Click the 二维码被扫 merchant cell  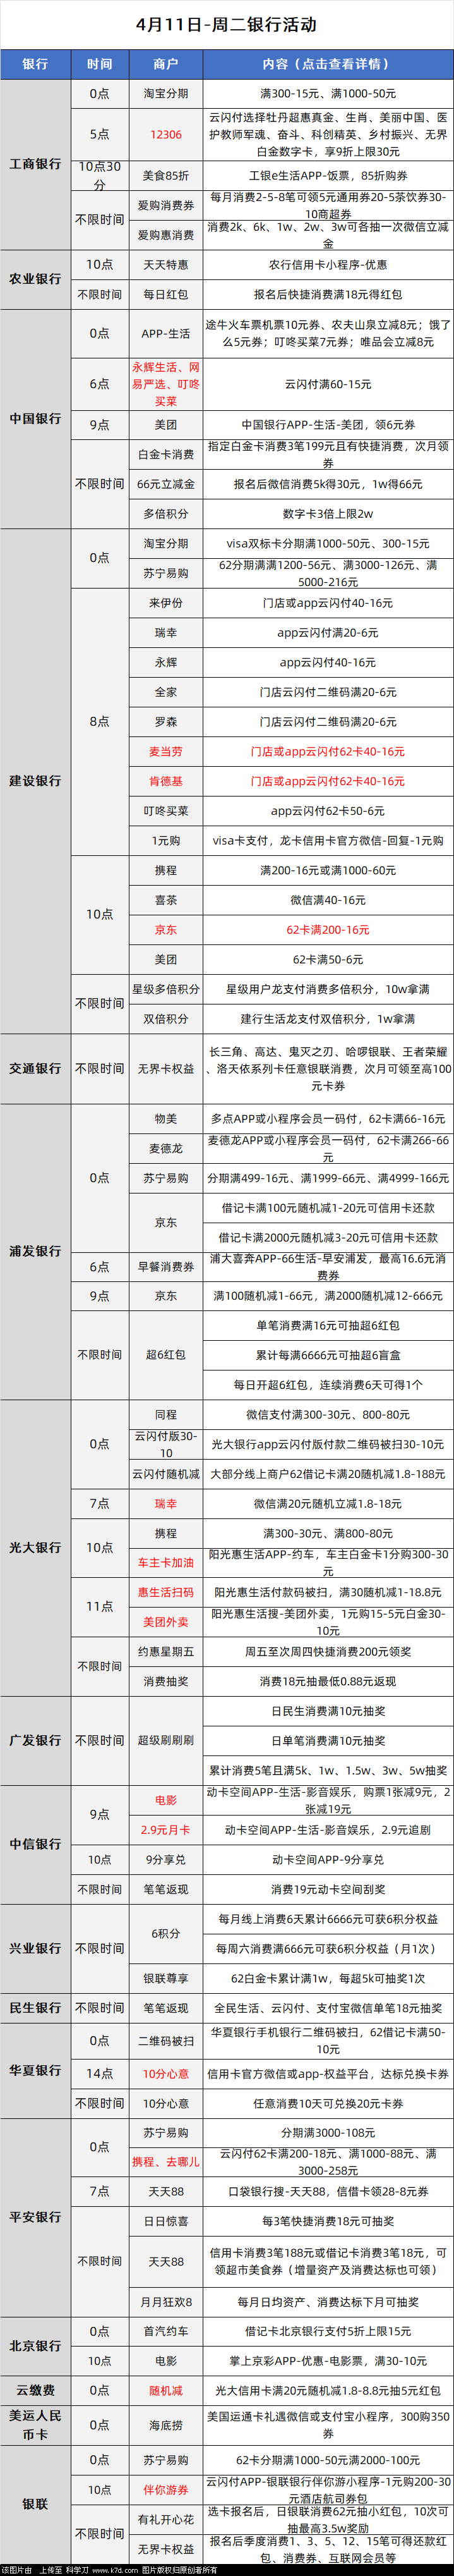pos(165,2041)
